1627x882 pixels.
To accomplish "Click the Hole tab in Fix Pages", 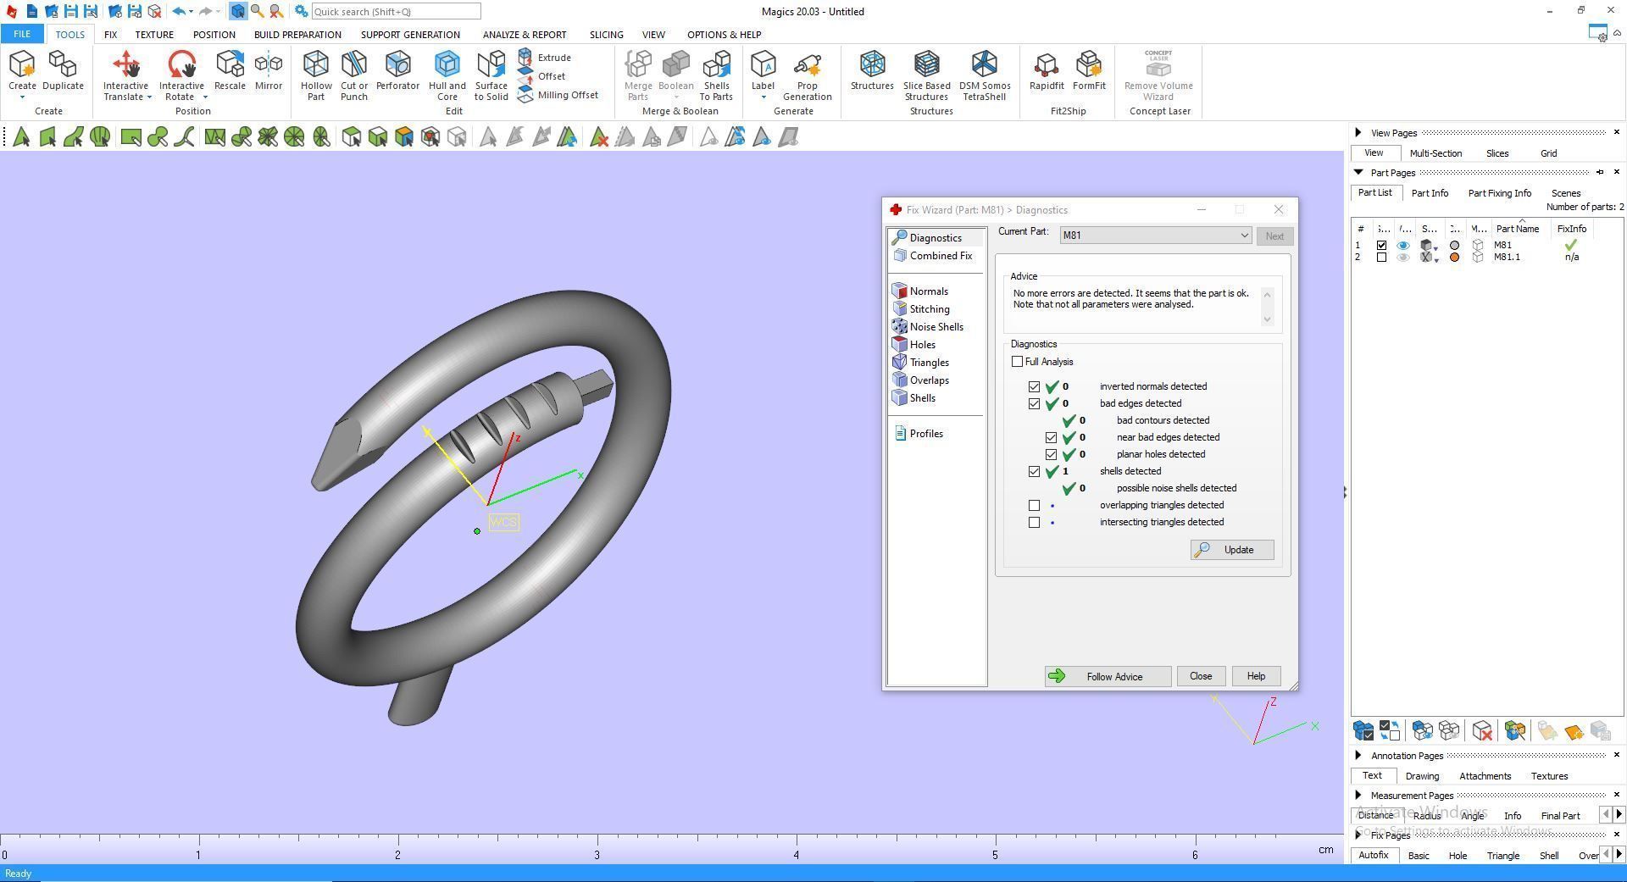I will [x=1458, y=856].
